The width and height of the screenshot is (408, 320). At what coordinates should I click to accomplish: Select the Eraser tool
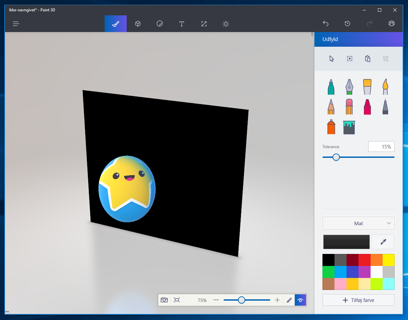pos(349,107)
